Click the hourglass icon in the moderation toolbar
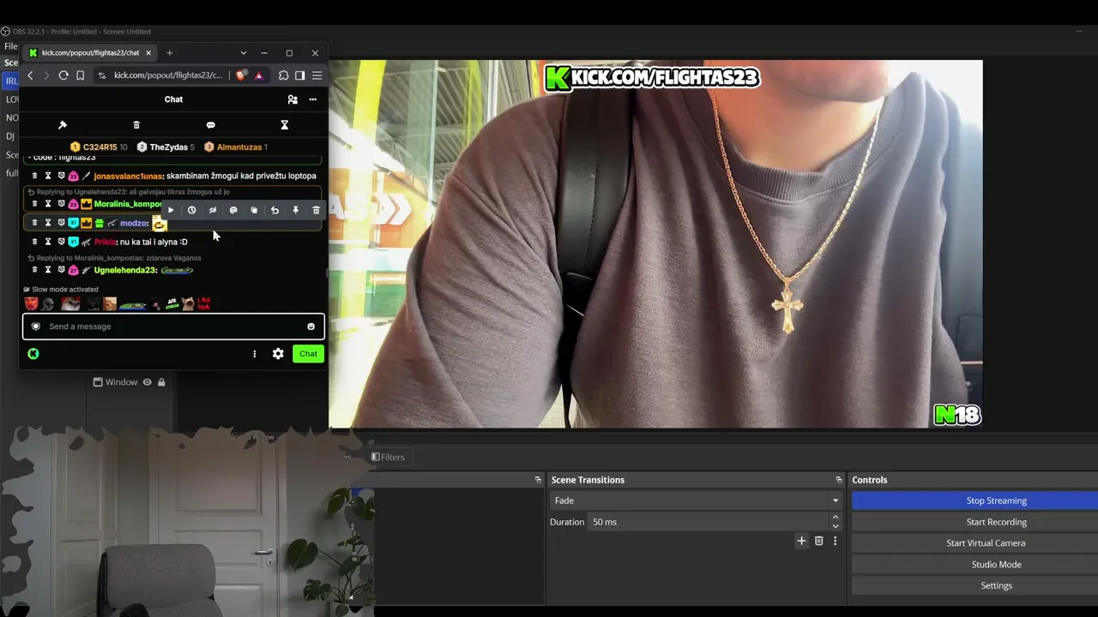The width and height of the screenshot is (1098, 617). click(x=285, y=125)
